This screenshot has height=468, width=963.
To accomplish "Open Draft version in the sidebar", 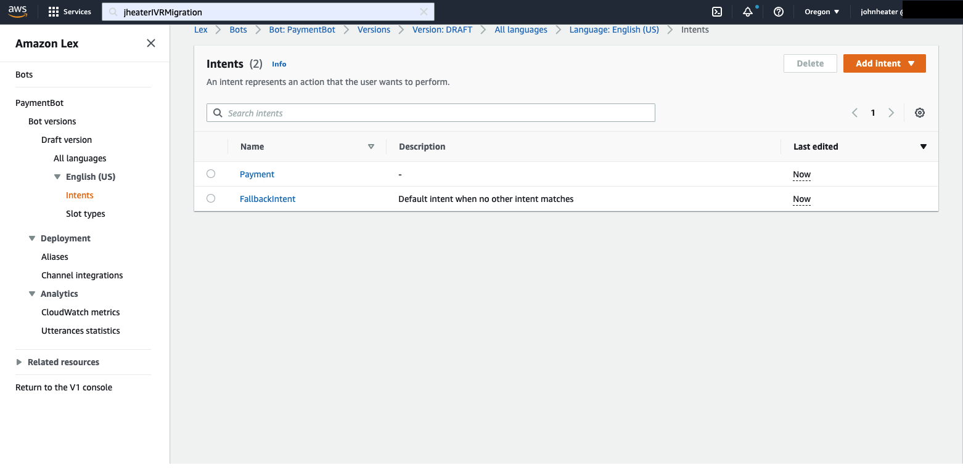I will point(67,140).
